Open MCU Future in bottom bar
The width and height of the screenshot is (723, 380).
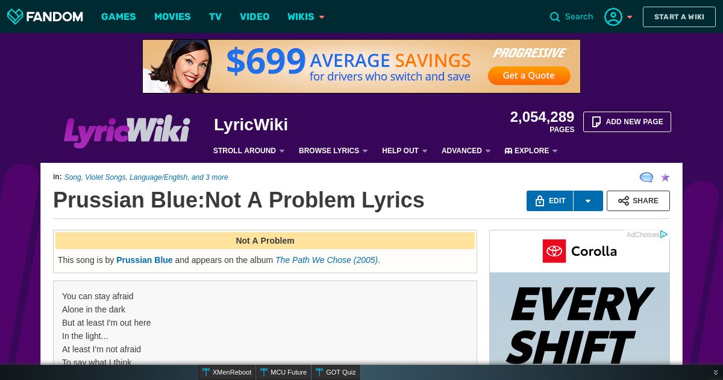tap(284, 372)
